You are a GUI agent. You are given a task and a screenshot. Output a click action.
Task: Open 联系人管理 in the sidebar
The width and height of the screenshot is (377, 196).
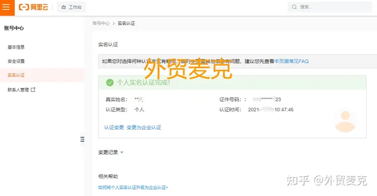(x=18, y=90)
